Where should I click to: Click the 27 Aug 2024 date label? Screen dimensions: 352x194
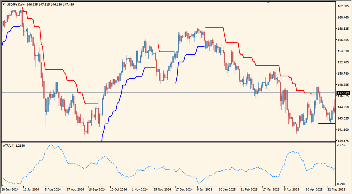(75, 189)
